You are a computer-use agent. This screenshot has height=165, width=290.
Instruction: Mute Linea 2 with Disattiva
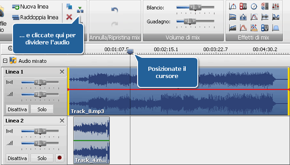17,158
